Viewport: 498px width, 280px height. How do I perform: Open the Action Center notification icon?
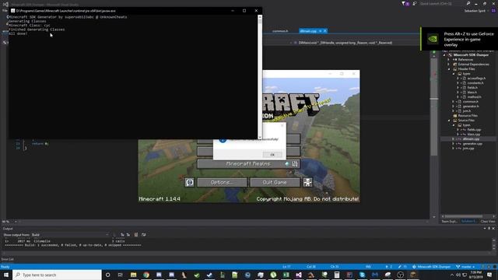click(x=489, y=275)
